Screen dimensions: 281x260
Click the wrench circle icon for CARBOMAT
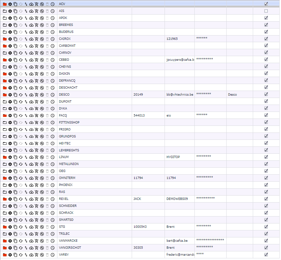click(42, 46)
